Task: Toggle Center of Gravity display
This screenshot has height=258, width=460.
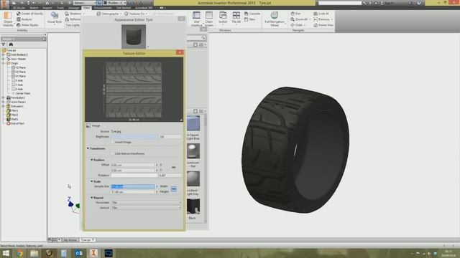Action: click(x=29, y=14)
